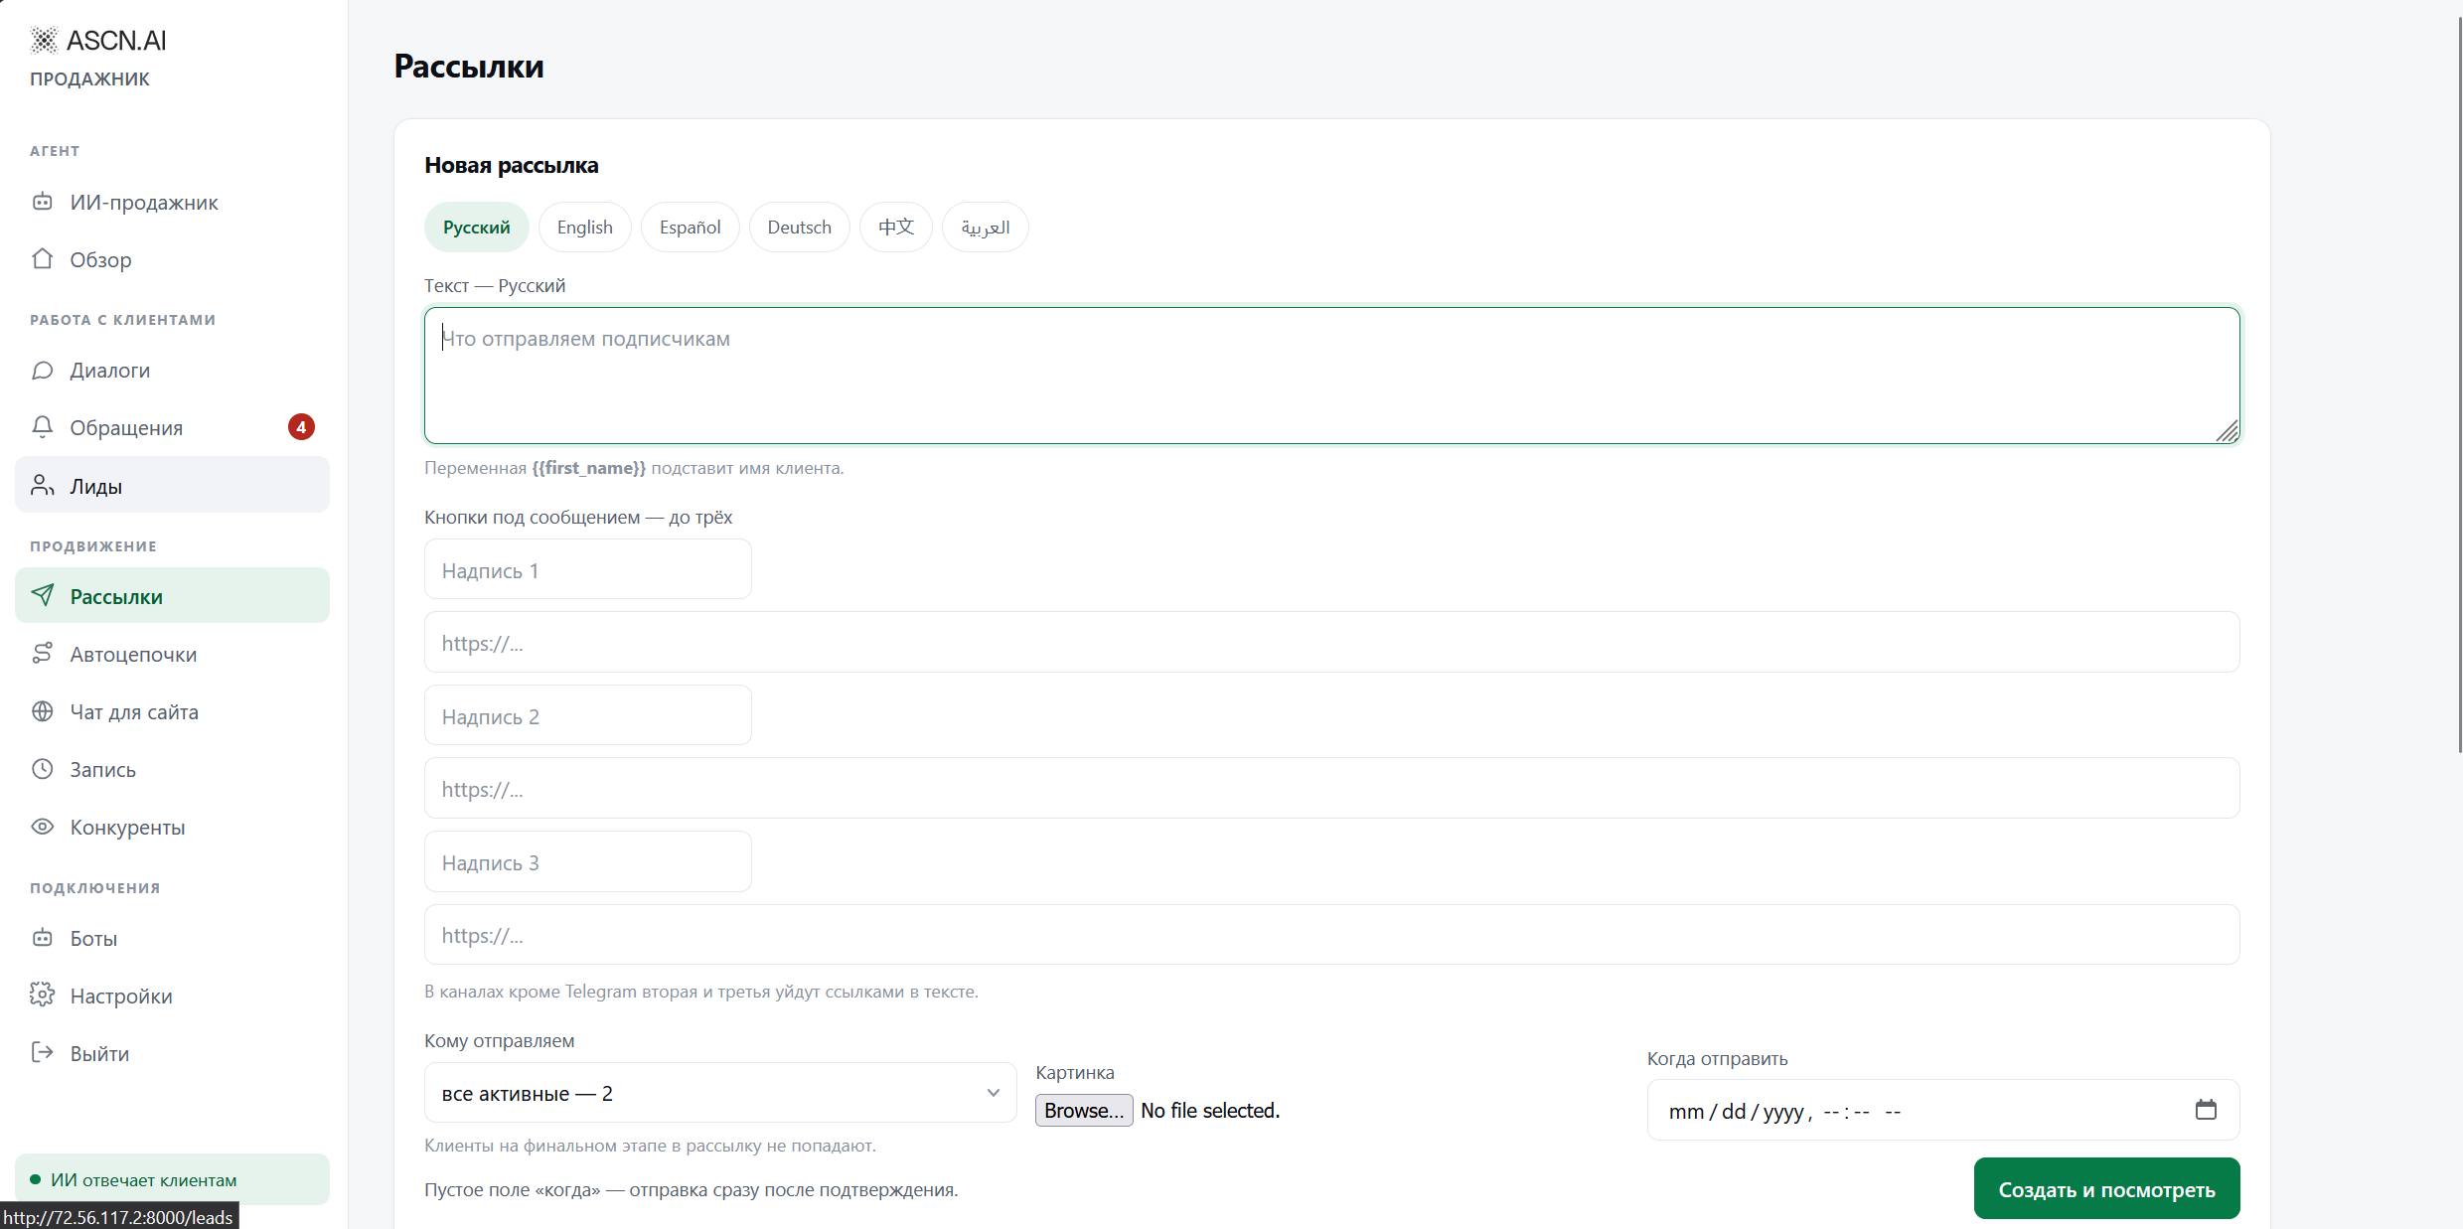Click the Обзор home icon
2463x1229 pixels.
(42, 259)
